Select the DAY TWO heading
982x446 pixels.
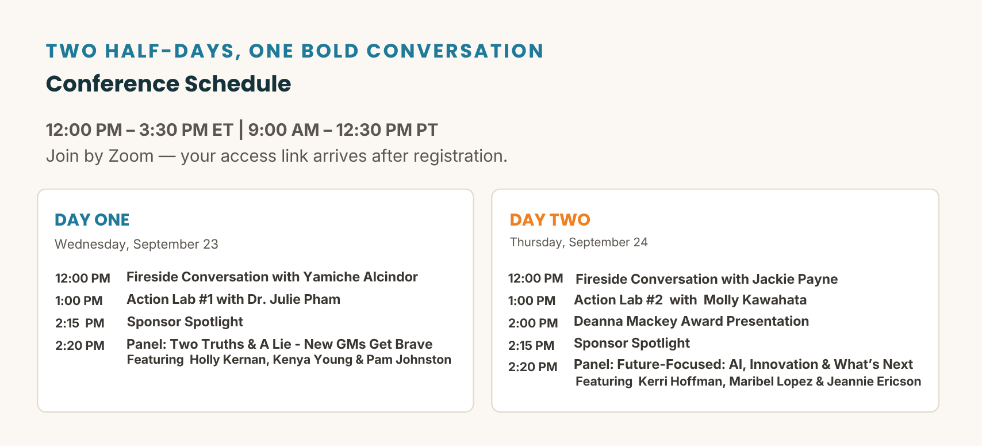click(x=550, y=220)
